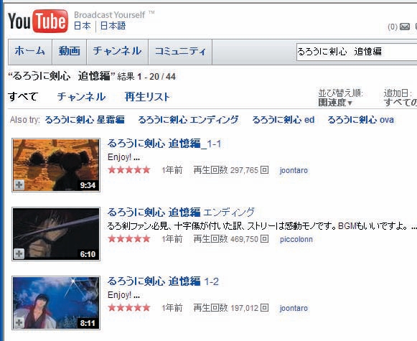
Task: Open the ホーム navigation tab
Action: coord(30,52)
